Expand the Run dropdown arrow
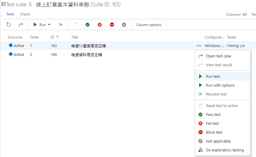Image resolution: width=256 pixels, height=157 pixels. [x=49, y=25]
